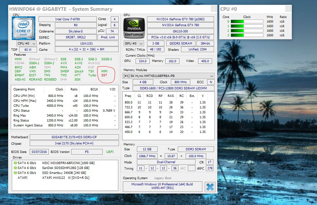
Task: Click the GDDR5 SDRAM memory type field
Action: 181,43
